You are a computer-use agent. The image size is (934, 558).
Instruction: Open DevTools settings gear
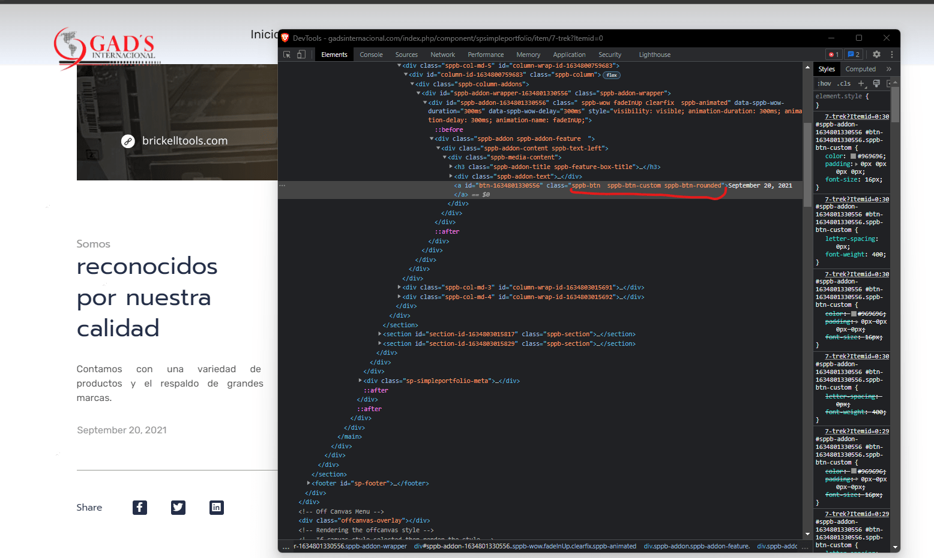tap(876, 55)
